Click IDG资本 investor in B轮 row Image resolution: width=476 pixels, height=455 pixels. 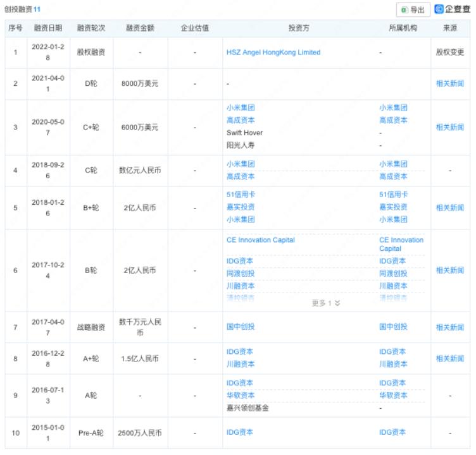click(x=239, y=261)
